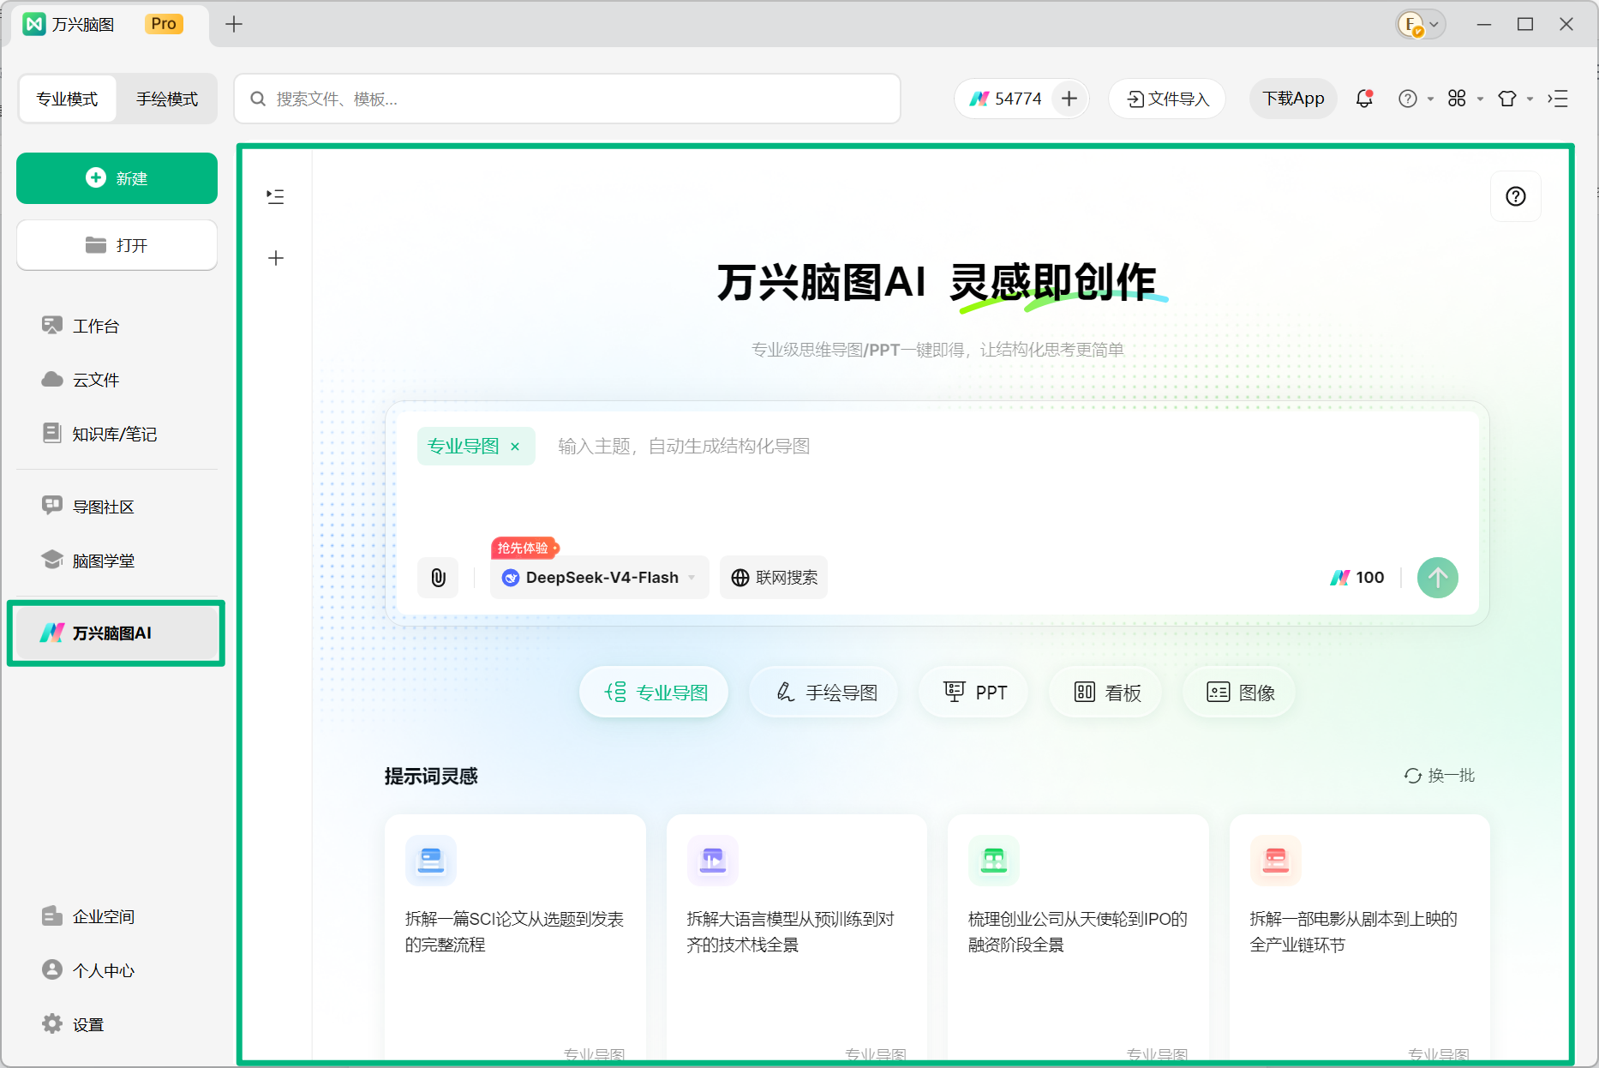Choose the 电影产业链 prompt card
Image resolution: width=1599 pixels, height=1068 pixels.
pyautogui.click(x=1360, y=939)
